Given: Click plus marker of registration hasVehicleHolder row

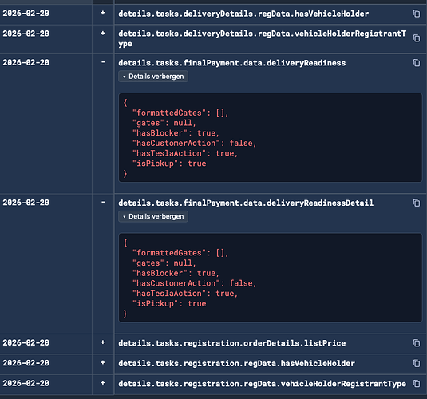Looking at the screenshot, I should click(103, 362).
